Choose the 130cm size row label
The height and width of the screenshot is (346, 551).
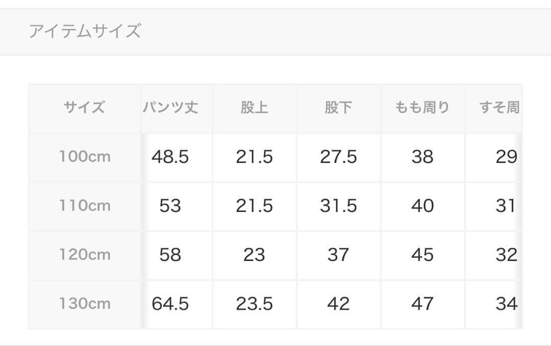(x=84, y=304)
